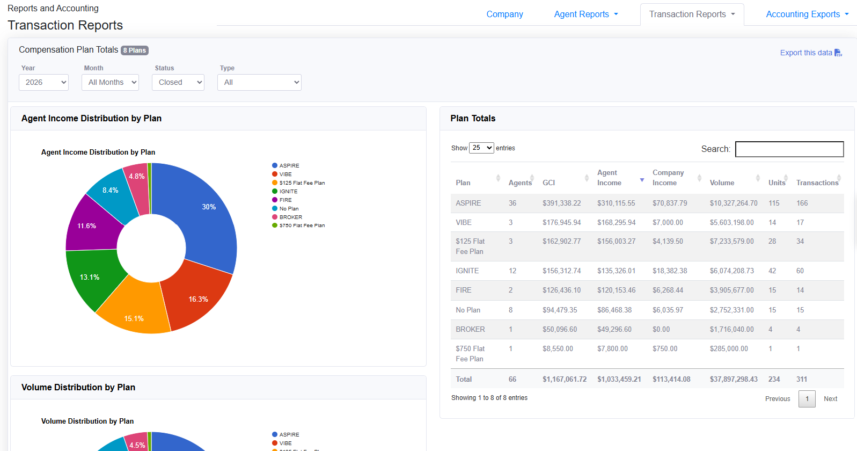Click the IGNITE plan name in table
This screenshot has height=451, width=857.
click(x=467, y=271)
